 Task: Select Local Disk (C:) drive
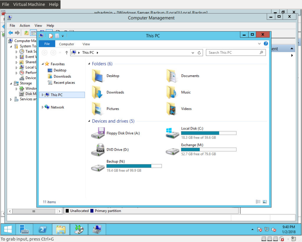tap(201, 133)
